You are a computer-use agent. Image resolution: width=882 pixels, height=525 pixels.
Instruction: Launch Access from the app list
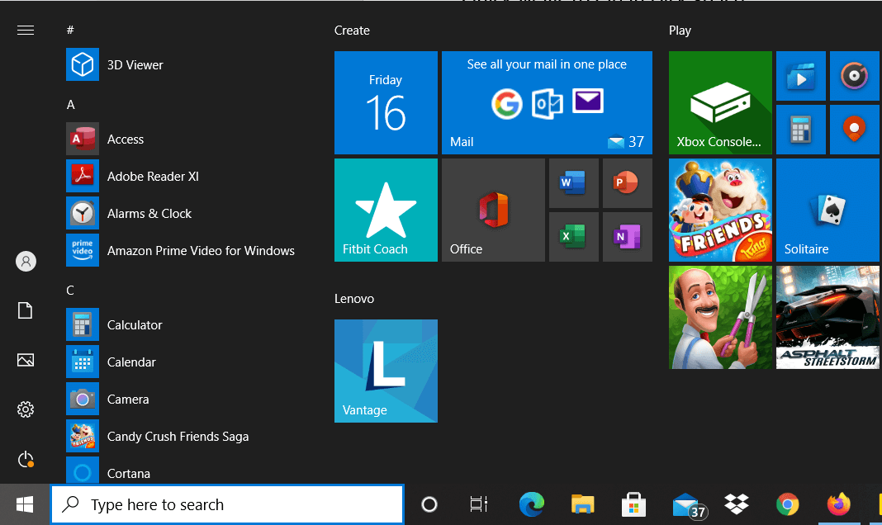[82, 139]
